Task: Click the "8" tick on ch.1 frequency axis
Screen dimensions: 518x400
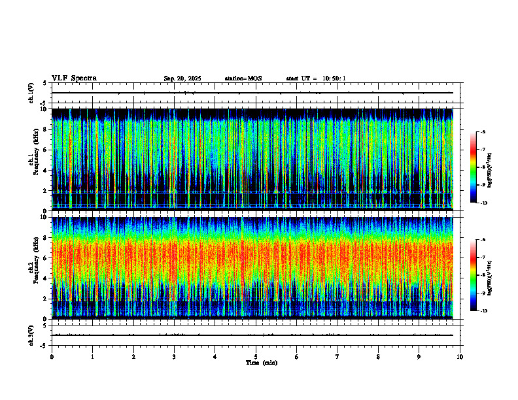Action: (x=46, y=129)
